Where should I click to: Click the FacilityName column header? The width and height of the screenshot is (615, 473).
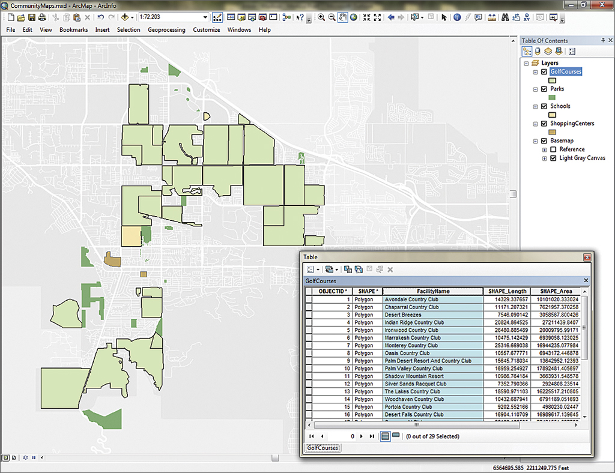tap(433, 291)
